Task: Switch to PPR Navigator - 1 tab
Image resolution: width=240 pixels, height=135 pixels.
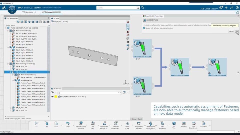Action: click(29, 12)
